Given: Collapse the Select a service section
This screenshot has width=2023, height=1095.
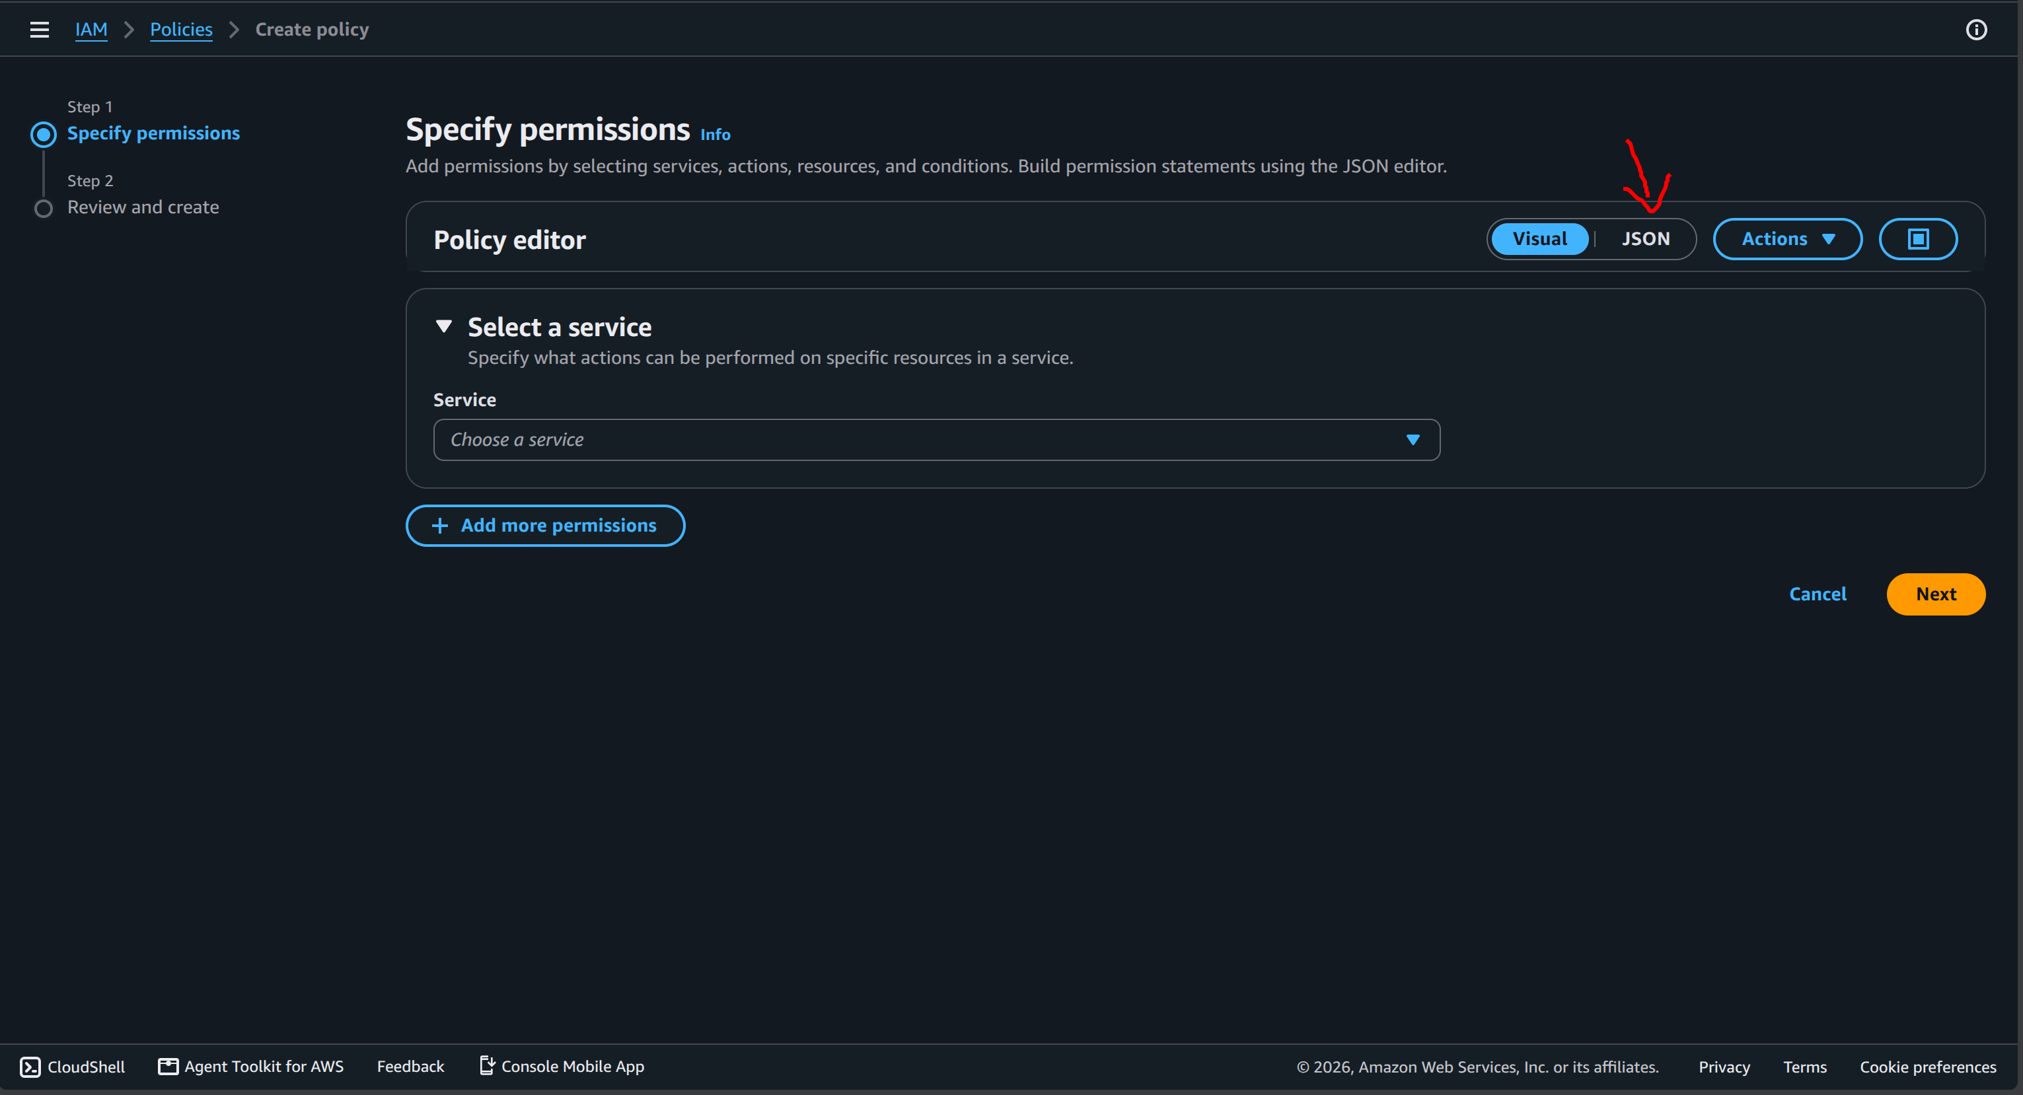Looking at the screenshot, I should (444, 326).
